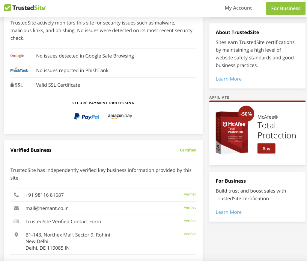Viewport: 307px width, 261px height.
Task: Click the SSL padlock icon
Action: pos(12,85)
